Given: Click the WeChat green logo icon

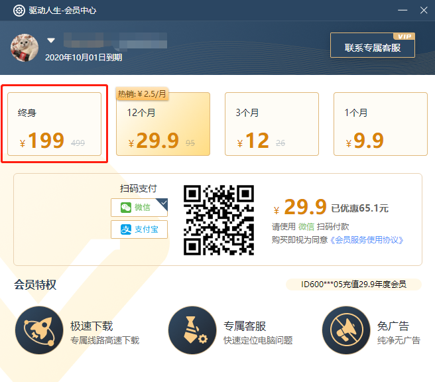Looking at the screenshot, I should (126, 208).
